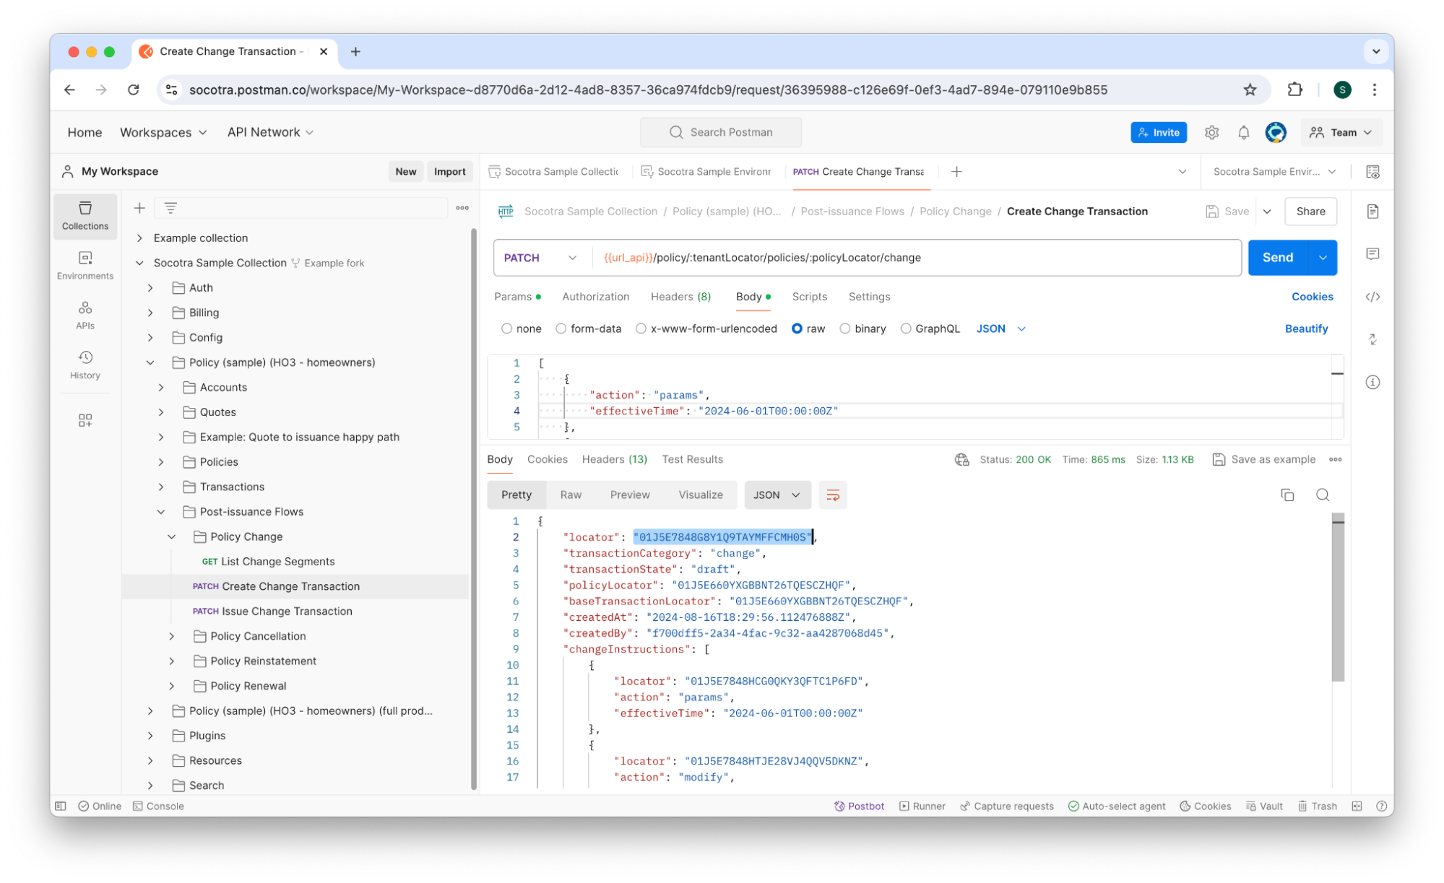Open the code snippet icon in right sidebar
The width and height of the screenshot is (1444, 883).
tap(1372, 297)
